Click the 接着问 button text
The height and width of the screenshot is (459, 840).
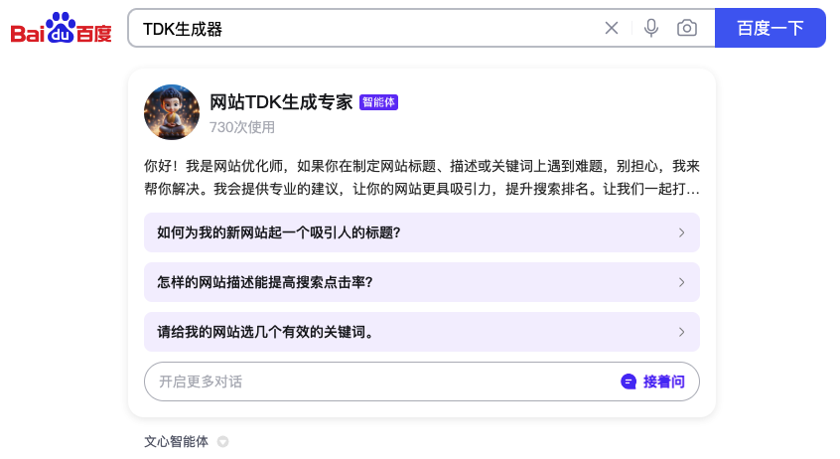[x=663, y=382]
